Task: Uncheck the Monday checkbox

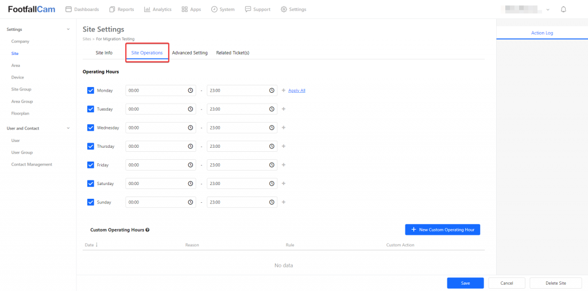Action: point(91,91)
